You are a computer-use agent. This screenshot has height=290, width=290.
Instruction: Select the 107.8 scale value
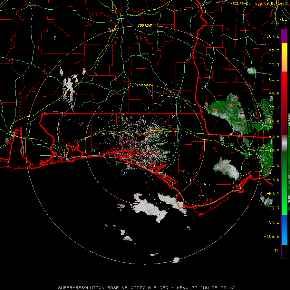[273, 36]
